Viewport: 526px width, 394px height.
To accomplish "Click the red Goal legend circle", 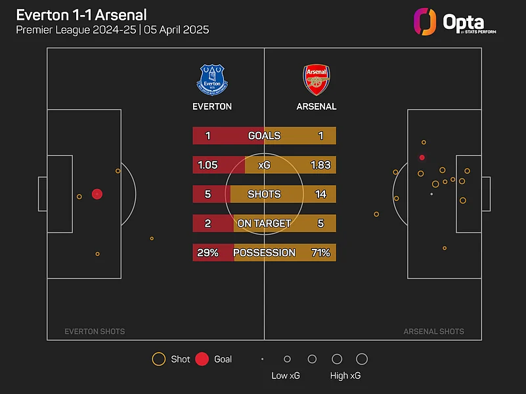I will coord(202,359).
